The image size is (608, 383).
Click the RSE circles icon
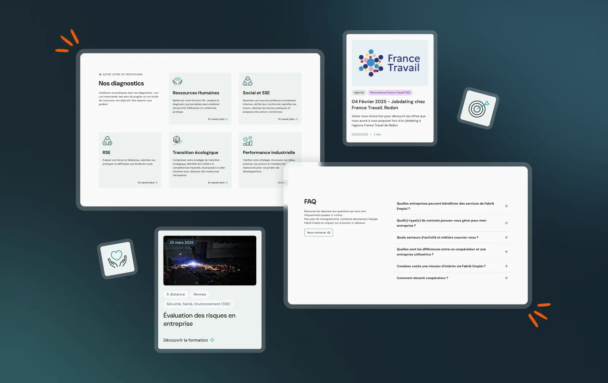tap(107, 141)
